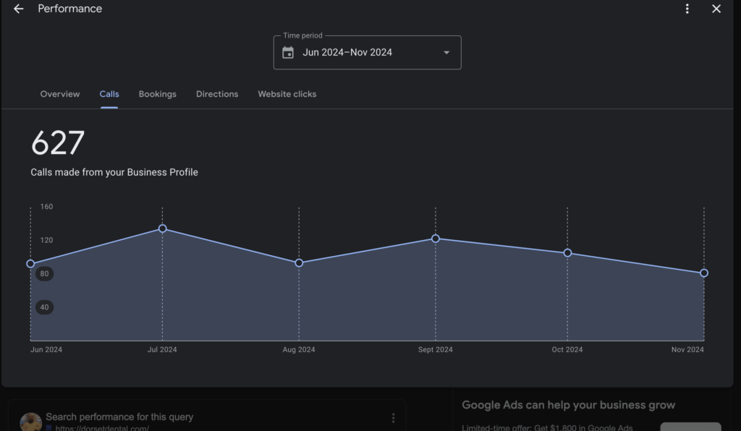Click the 160 y-axis label
741x431 pixels.
[46, 207]
